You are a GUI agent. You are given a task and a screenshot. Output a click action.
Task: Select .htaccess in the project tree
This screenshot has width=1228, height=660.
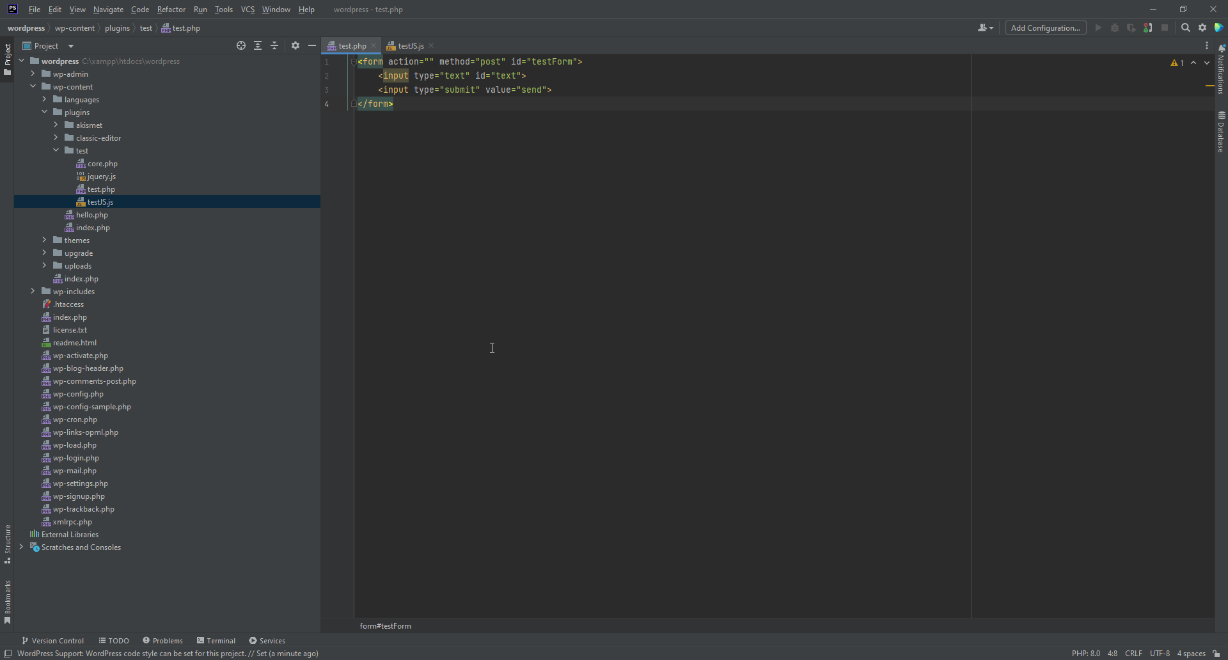[68, 304]
